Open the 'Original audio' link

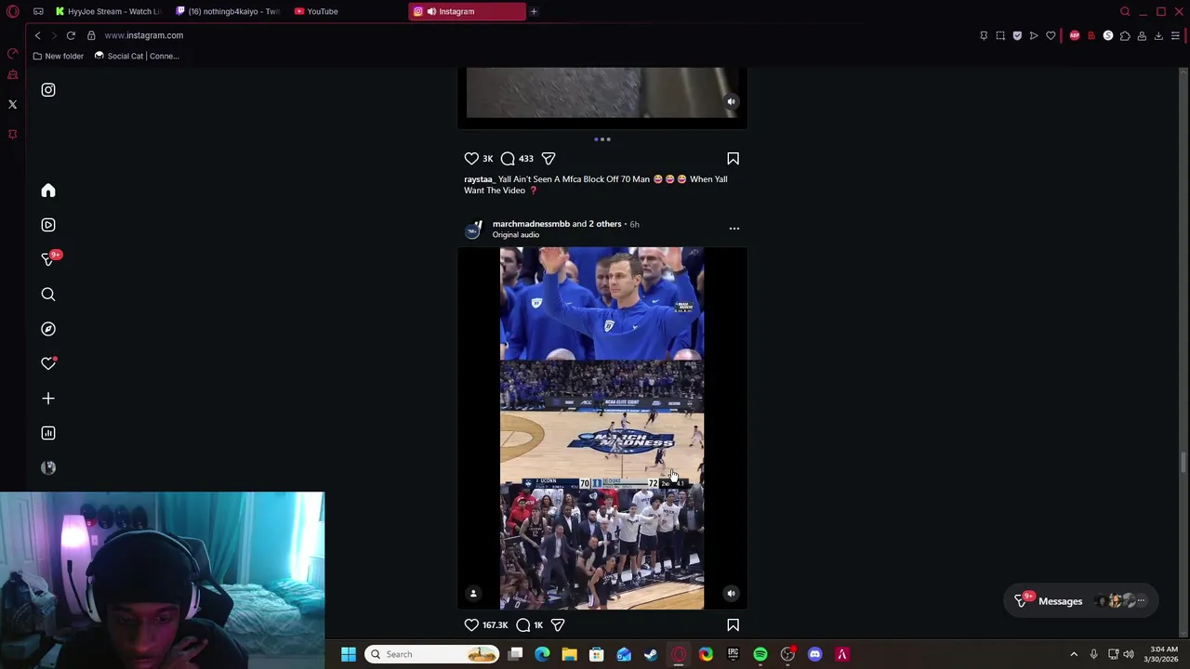coord(516,235)
